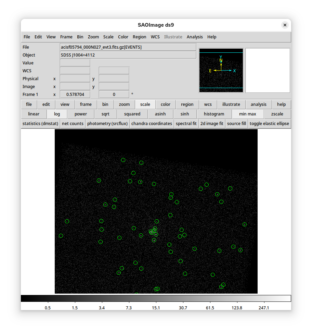This screenshot has width=312, height=333.
Task: Open the File menu
Action: coord(27,37)
